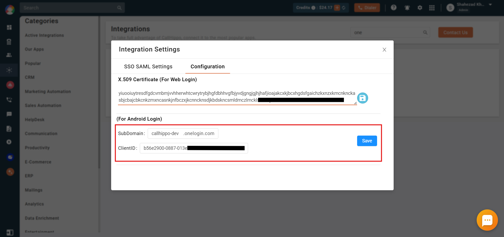
Task: Open Mailings category
Action: pos(34,190)
